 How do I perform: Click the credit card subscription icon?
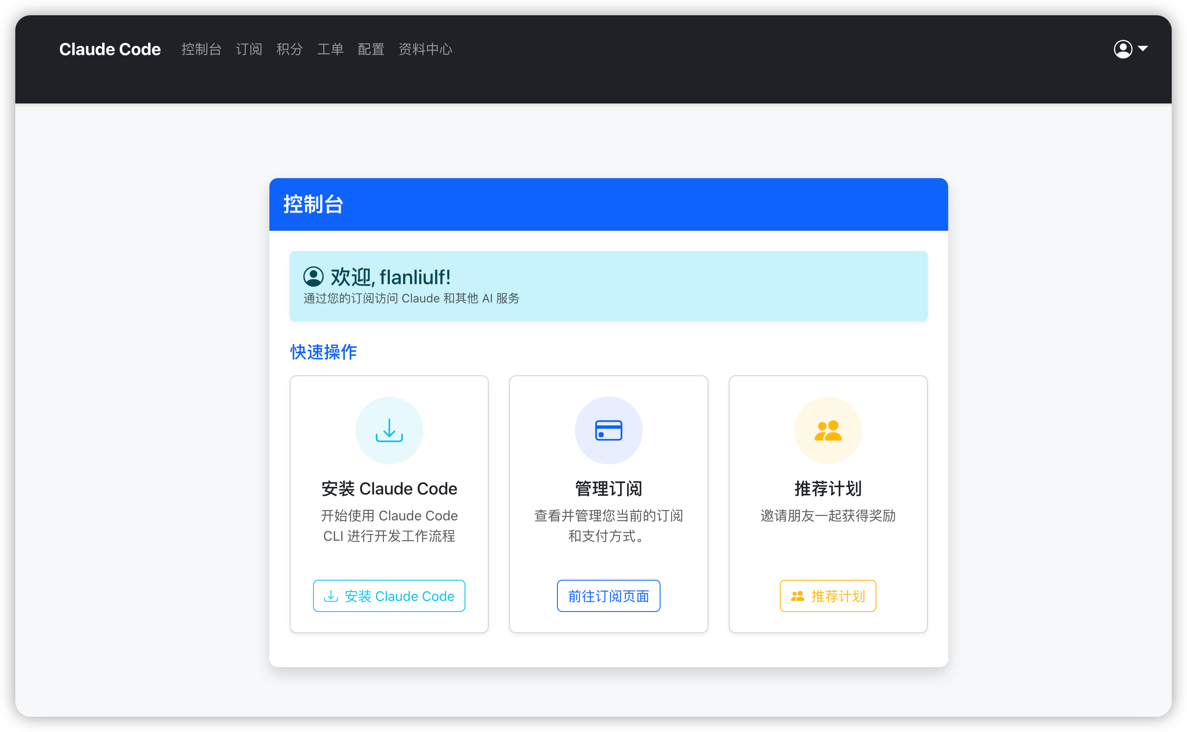[608, 430]
